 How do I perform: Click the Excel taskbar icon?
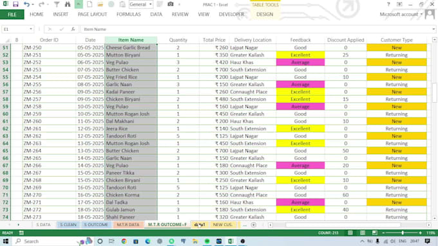(x=231, y=242)
